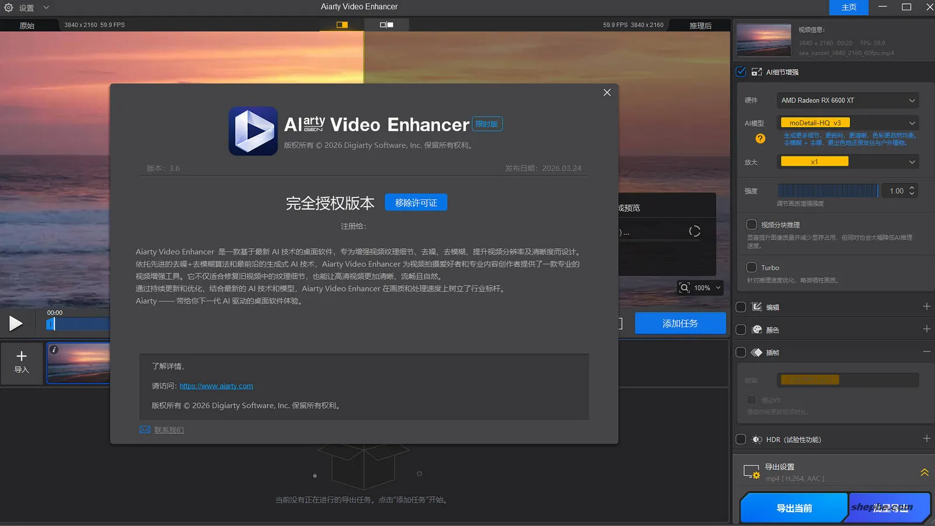Click the 颜色 color palette icon
This screenshot has width=935, height=526.
click(x=756, y=329)
